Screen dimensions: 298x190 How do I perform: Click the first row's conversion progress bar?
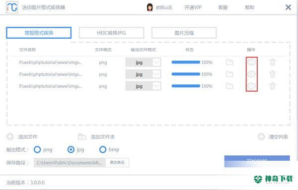click(186, 62)
